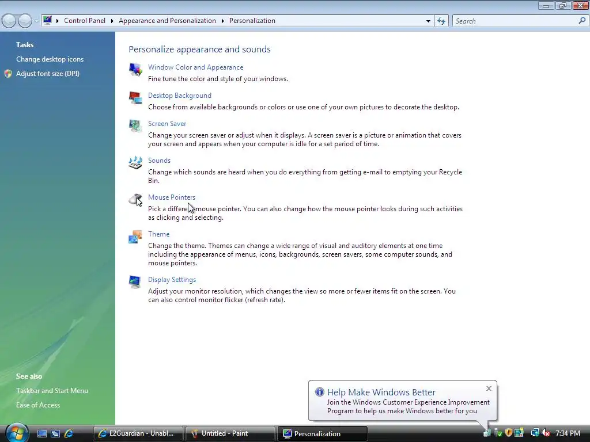Open Window Color and Appearance icon
The height and width of the screenshot is (442, 590).
tap(135, 70)
